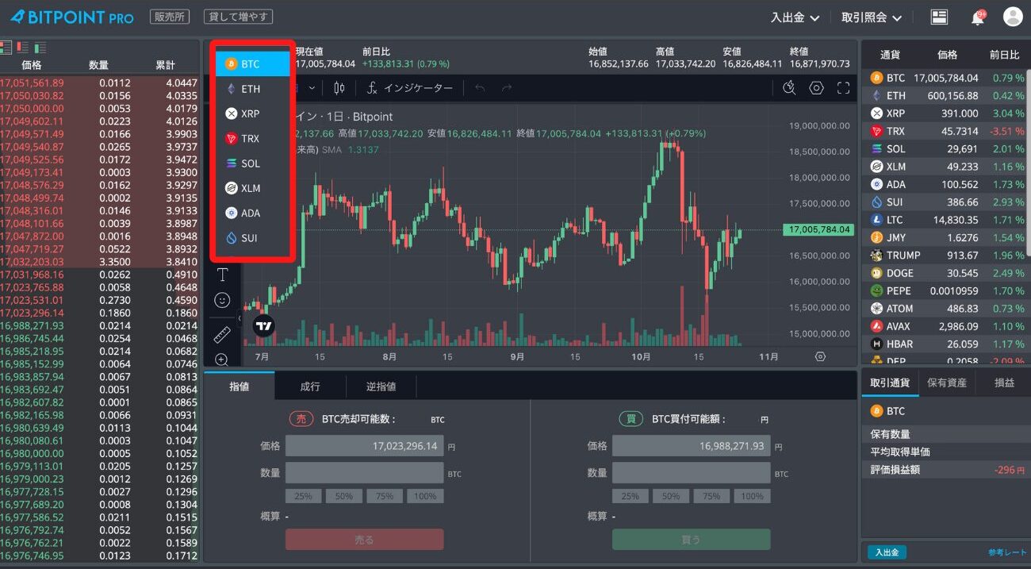The width and height of the screenshot is (1031, 569).
Task: Click the user account avatar icon
Action: point(1013,17)
